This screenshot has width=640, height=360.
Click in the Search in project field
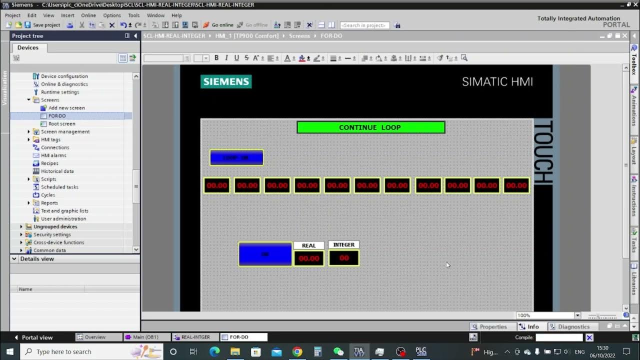(x=364, y=25)
